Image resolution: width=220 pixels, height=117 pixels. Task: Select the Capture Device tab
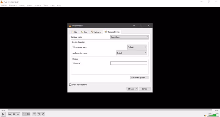[112, 32]
